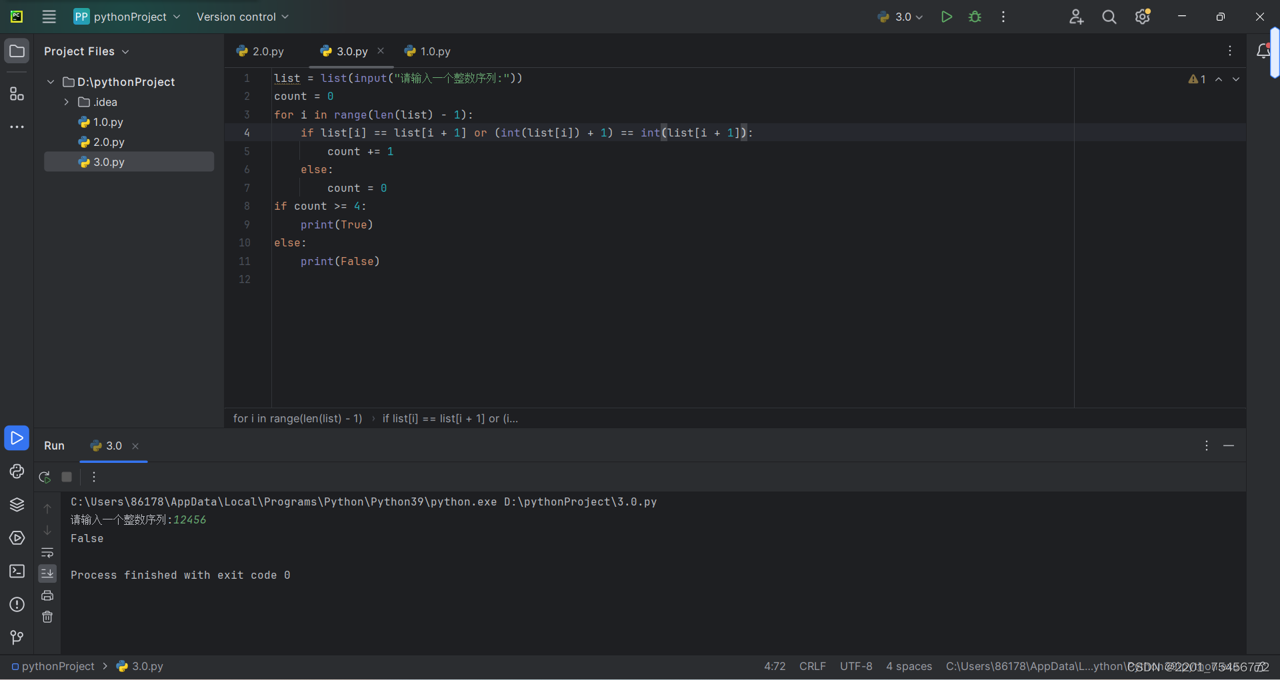Toggle scroll to end in console
This screenshot has height=680, width=1280.
47,573
